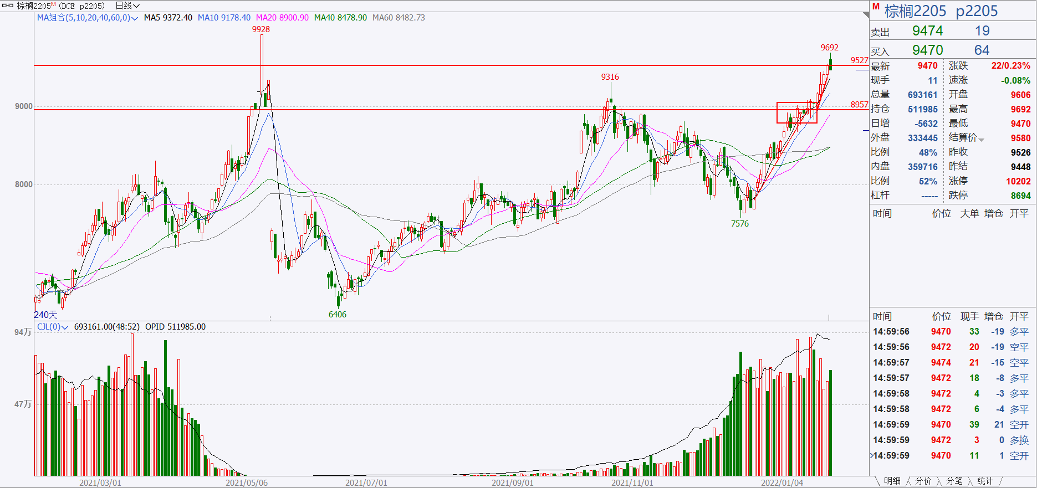The width and height of the screenshot is (1037, 488).
Task: Click the 9928 high price label
Action: pos(261,29)
